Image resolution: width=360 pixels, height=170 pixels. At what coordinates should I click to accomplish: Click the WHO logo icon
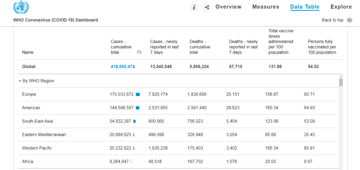click(21, 7)
